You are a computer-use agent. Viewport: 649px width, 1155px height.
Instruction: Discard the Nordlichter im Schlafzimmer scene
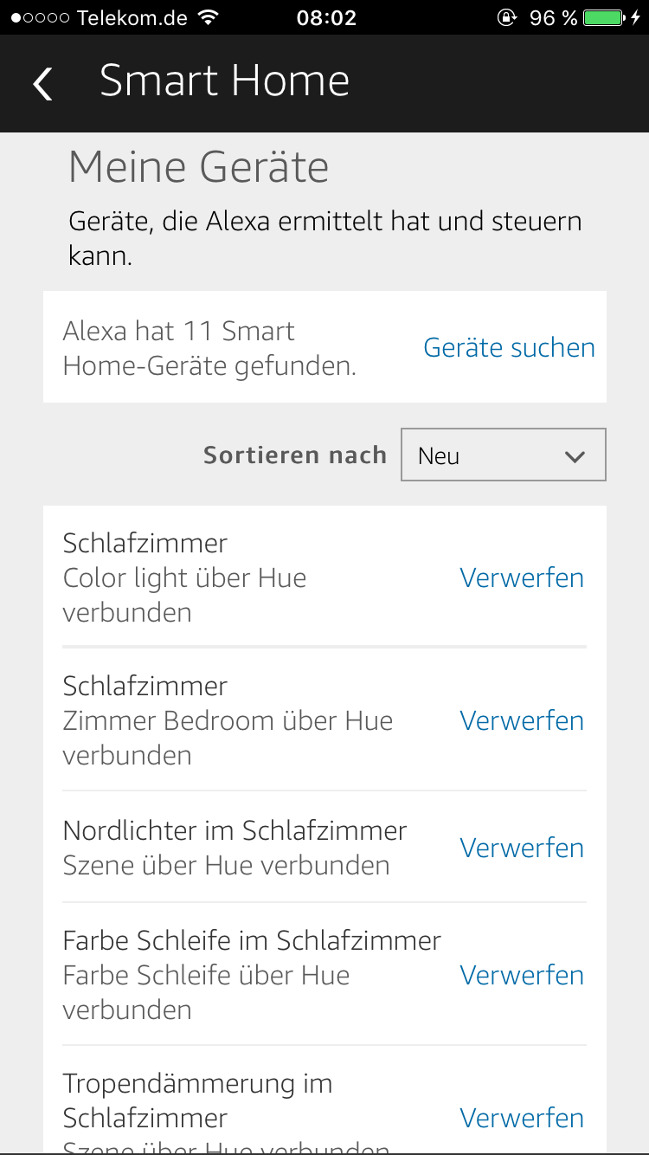tap(522, 848)
